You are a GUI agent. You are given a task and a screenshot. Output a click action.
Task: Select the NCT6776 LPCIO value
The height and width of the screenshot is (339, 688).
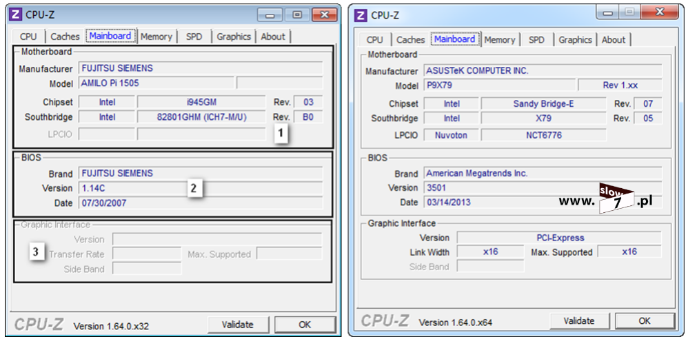544,135
